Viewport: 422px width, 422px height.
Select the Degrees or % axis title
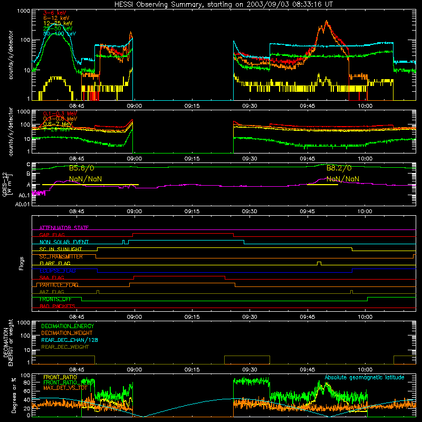(14, 396)
